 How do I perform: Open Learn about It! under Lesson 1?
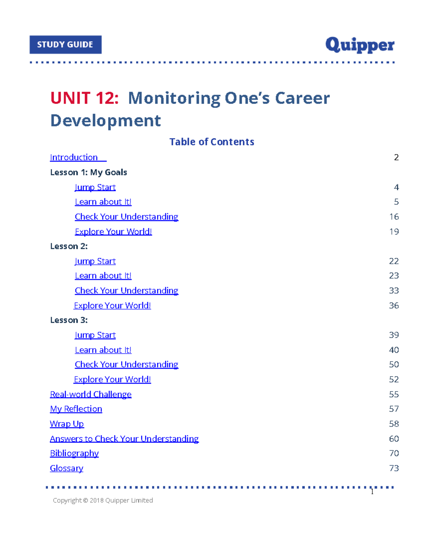pos(103,202)
